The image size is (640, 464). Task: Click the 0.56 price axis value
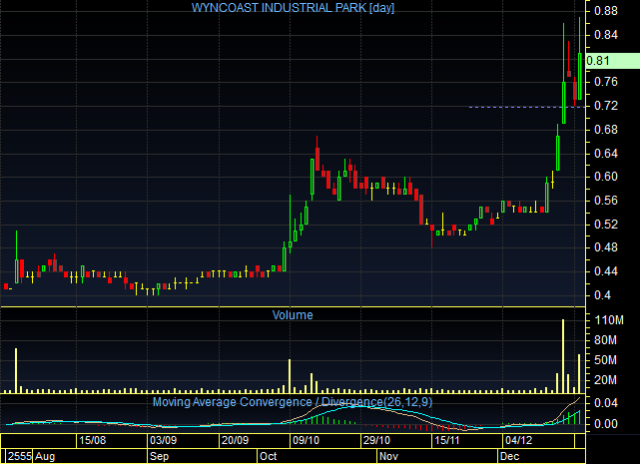606,201
